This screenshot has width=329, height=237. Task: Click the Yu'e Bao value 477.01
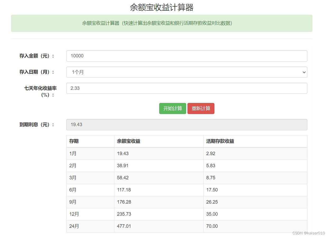tap(124, 226)
